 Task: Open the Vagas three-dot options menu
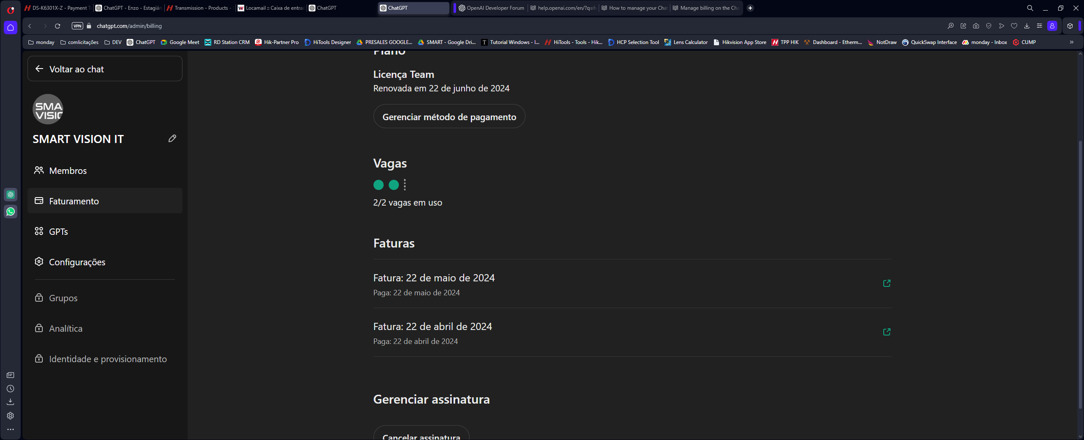coord(405,185)
